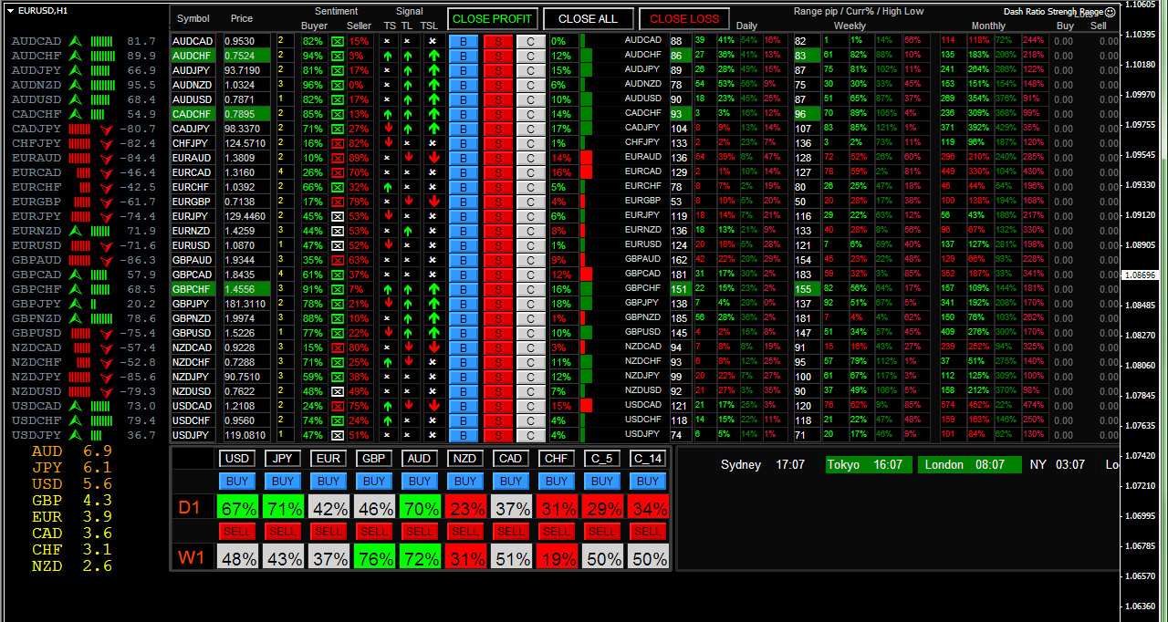Click the AUDJPY green TL signal arrow
The height and width of the screenshot is (622, 1168).
click(408, 71)
